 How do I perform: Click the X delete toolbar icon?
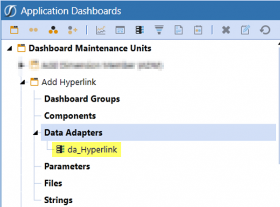coord(226,30)
